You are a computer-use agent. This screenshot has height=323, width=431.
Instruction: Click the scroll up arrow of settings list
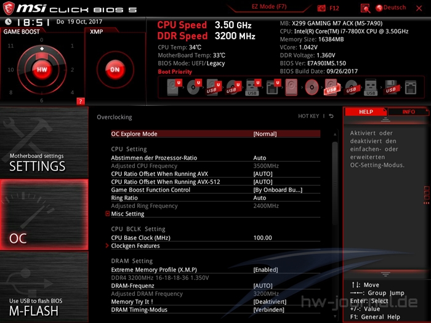335,134
